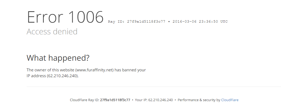Click the bullet separator before the timestamp
Viewport: 281px width, 111px height.
(169, 22)
